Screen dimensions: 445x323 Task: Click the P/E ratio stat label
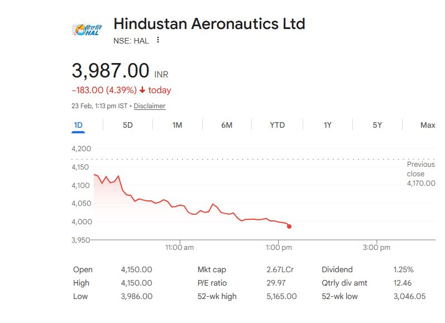point(212,283)
